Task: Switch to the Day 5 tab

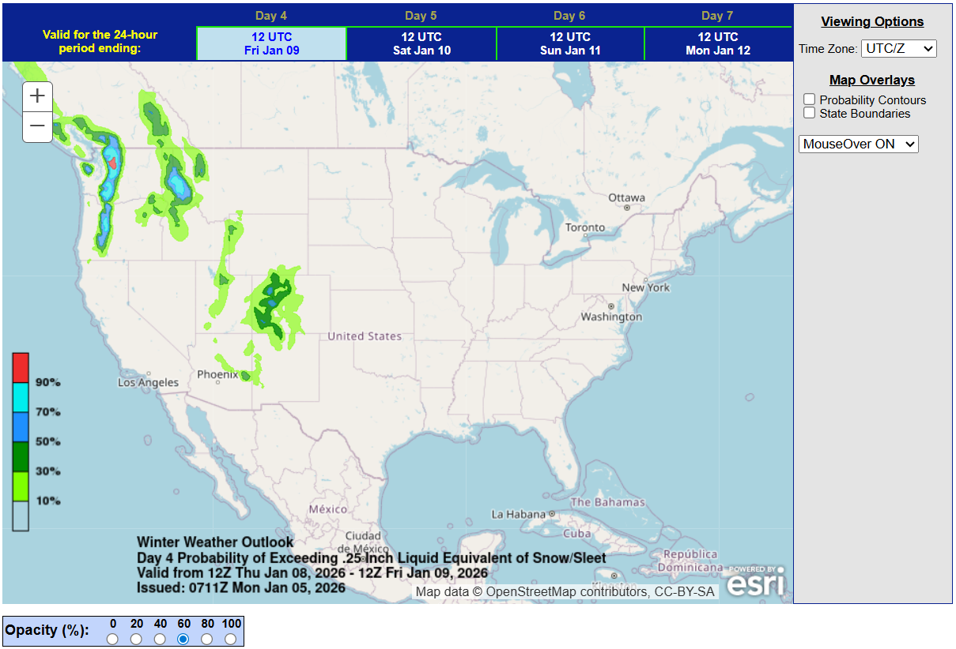Action: (x=420, y=43)
